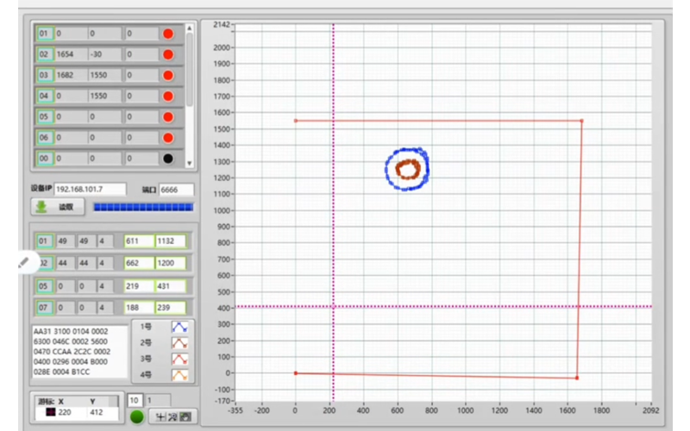690x431 pixels.
Task: Click the numeric field showing 10
Action: (135, 400)
